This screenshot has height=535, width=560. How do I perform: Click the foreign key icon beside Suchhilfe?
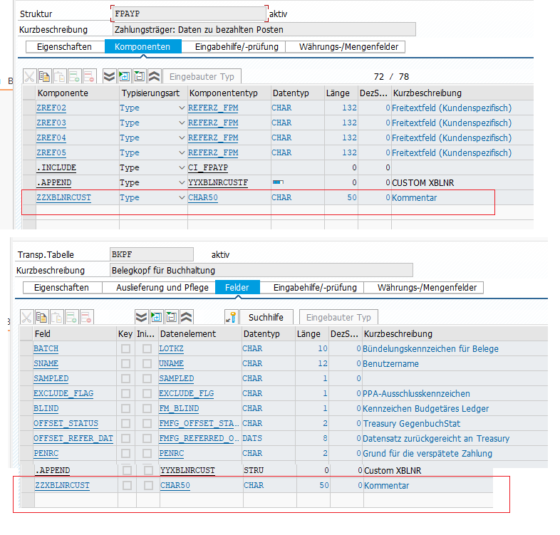pyautogui.click(x=230, y=317)
